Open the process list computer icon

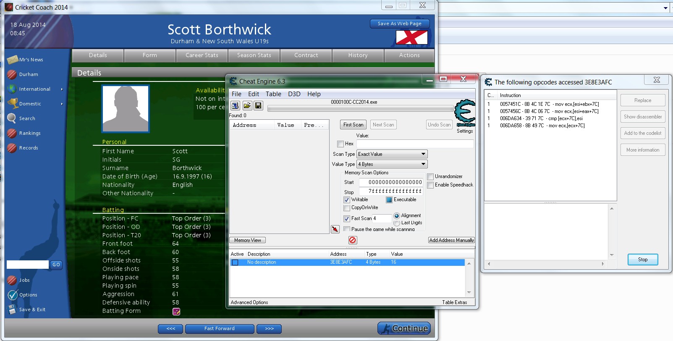pos(235,105)
